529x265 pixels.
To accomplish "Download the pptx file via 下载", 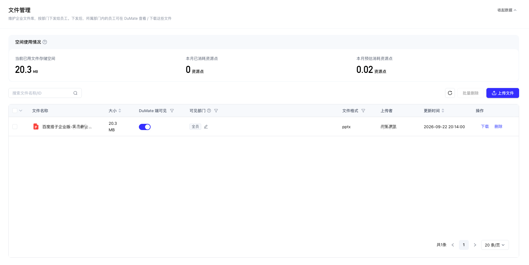I will click(485, 127).
